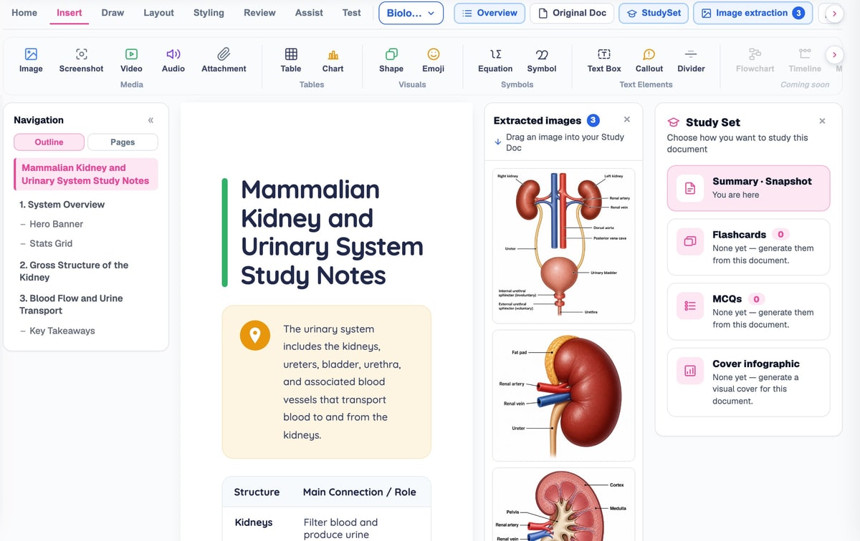Jump to 1. System Overview in outline
The width and height of the screenshot is (860, 541).
[62, 205]
